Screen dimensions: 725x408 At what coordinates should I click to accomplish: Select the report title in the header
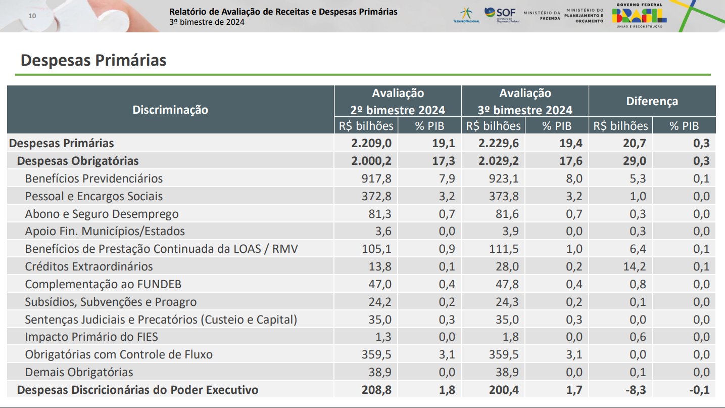(283, 12)
